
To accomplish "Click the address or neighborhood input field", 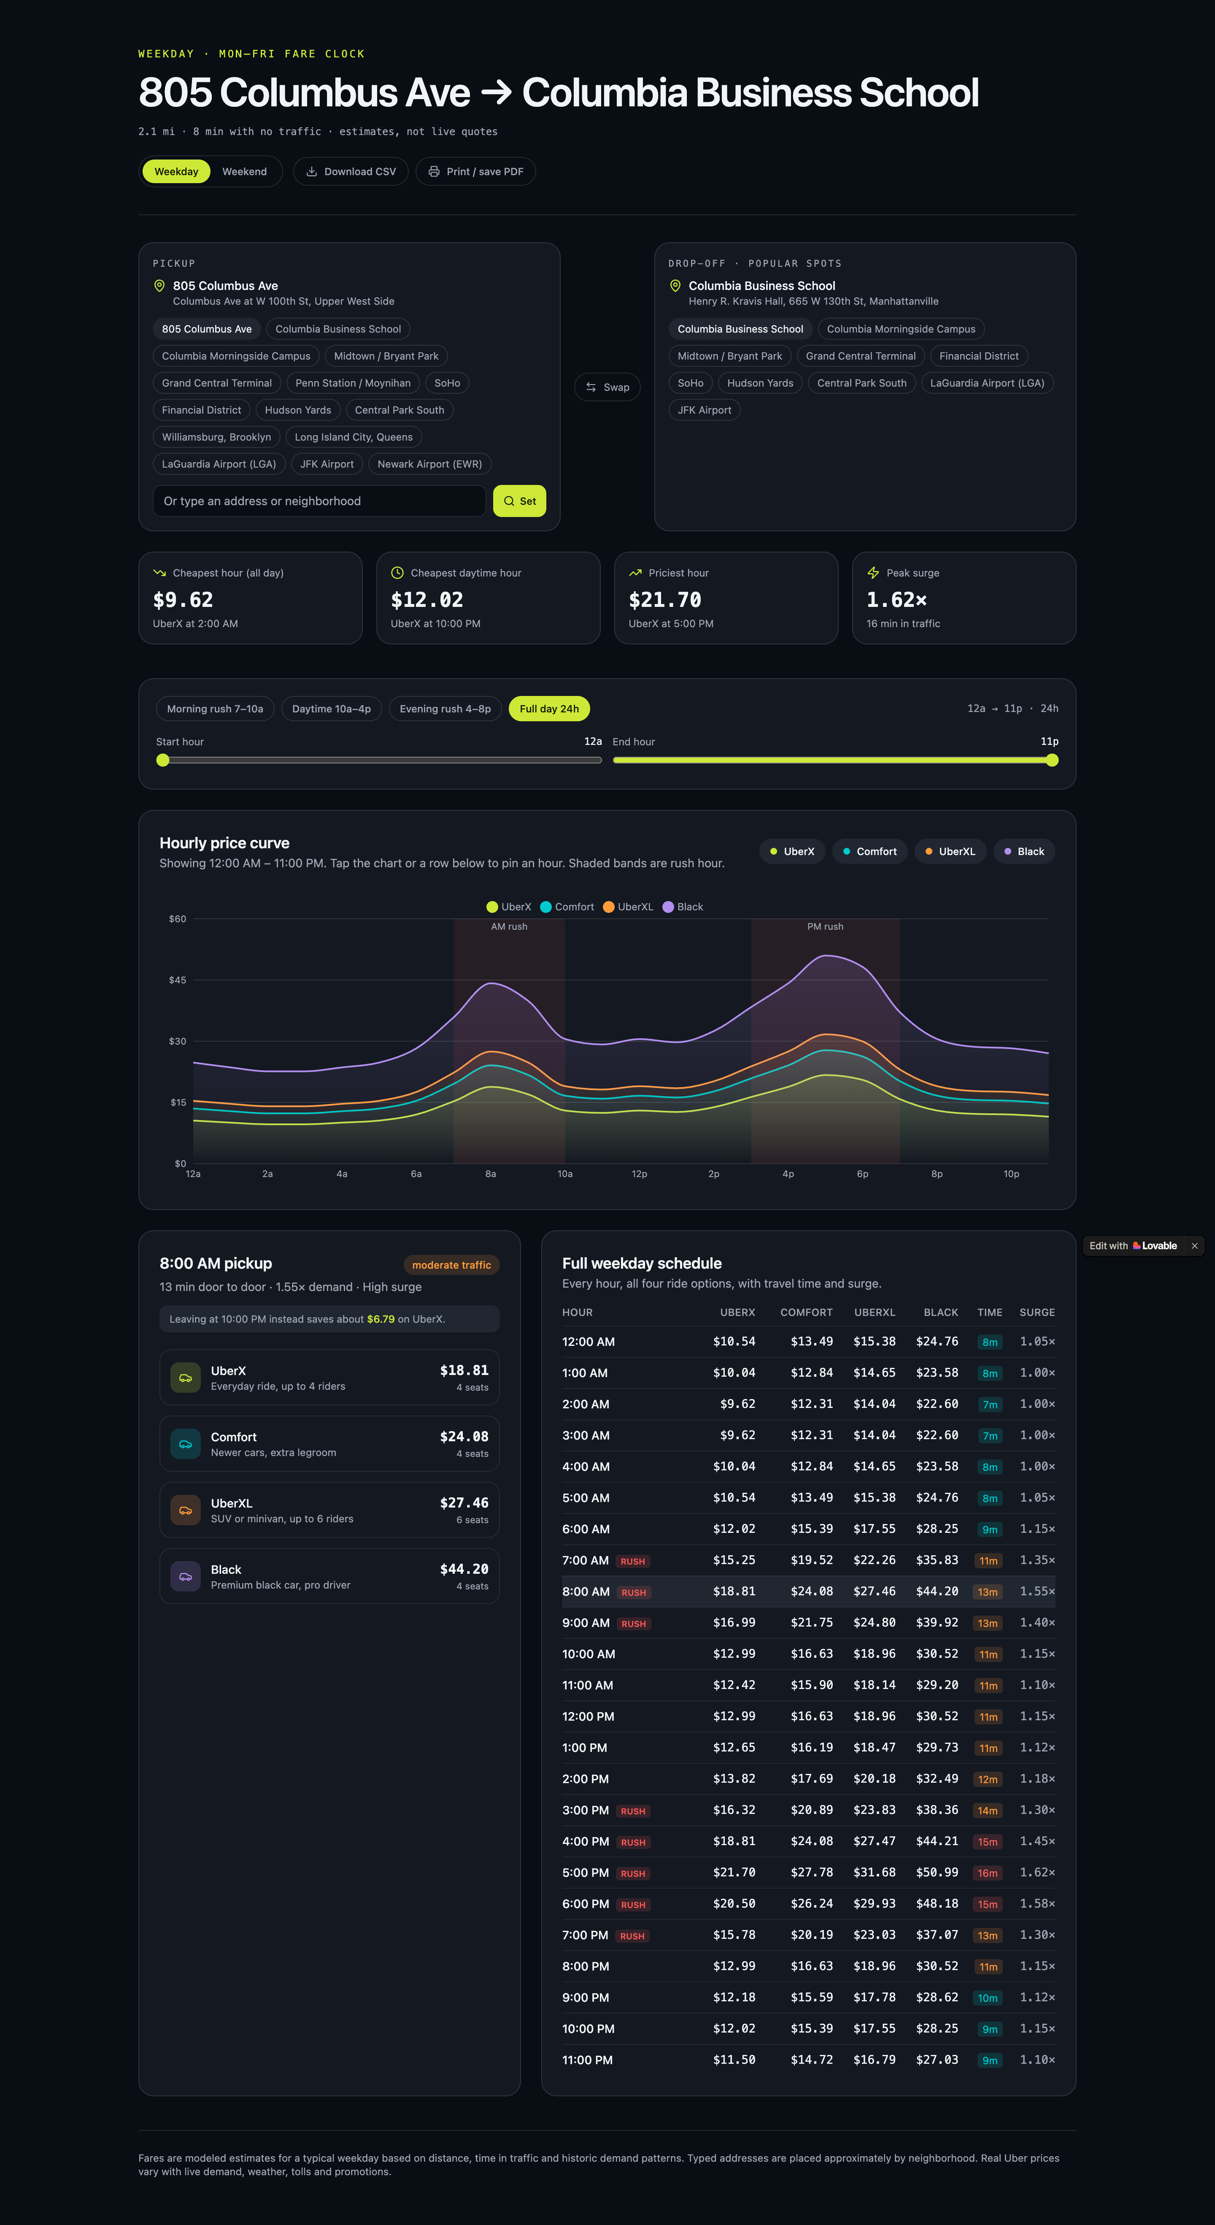I will pos(319,501).
